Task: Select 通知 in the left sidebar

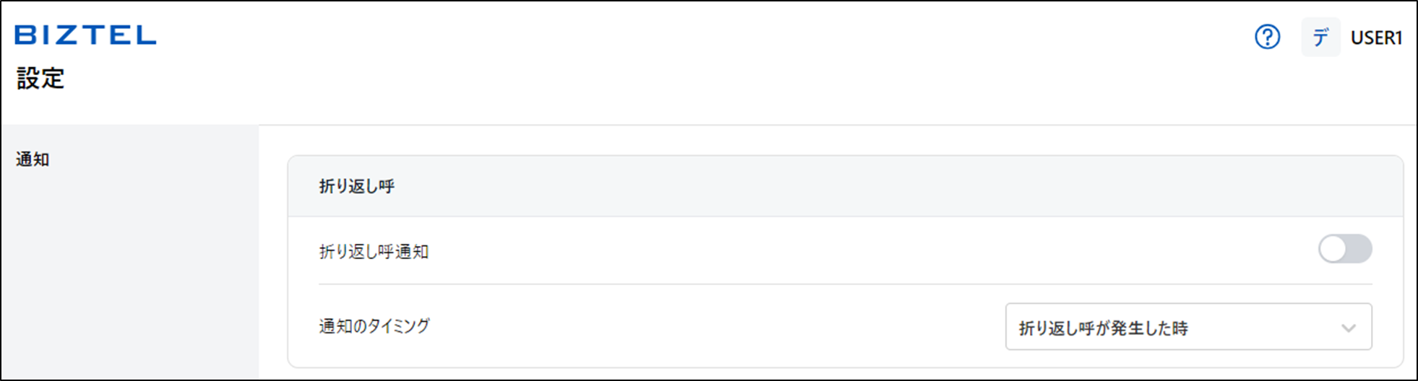Action: click(33, 159)
